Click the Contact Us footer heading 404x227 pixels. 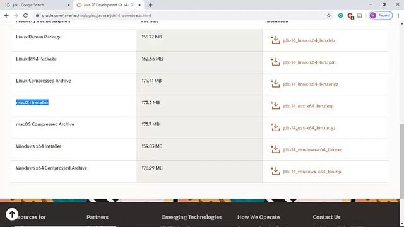tap(326, 217)
